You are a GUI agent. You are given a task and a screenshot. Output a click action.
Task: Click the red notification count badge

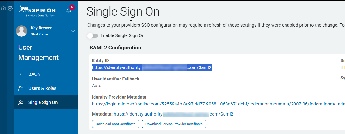[72, 7]
